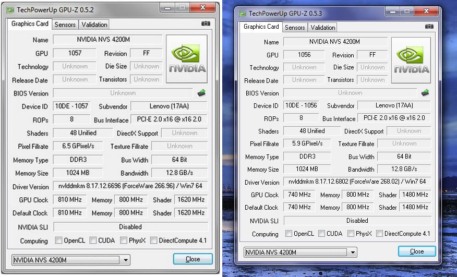Click NVIDIA logo in GPU-Z 0.5.2 window
Image resolution: width=457 pixels, height=277 pixels.
[187, 59]
